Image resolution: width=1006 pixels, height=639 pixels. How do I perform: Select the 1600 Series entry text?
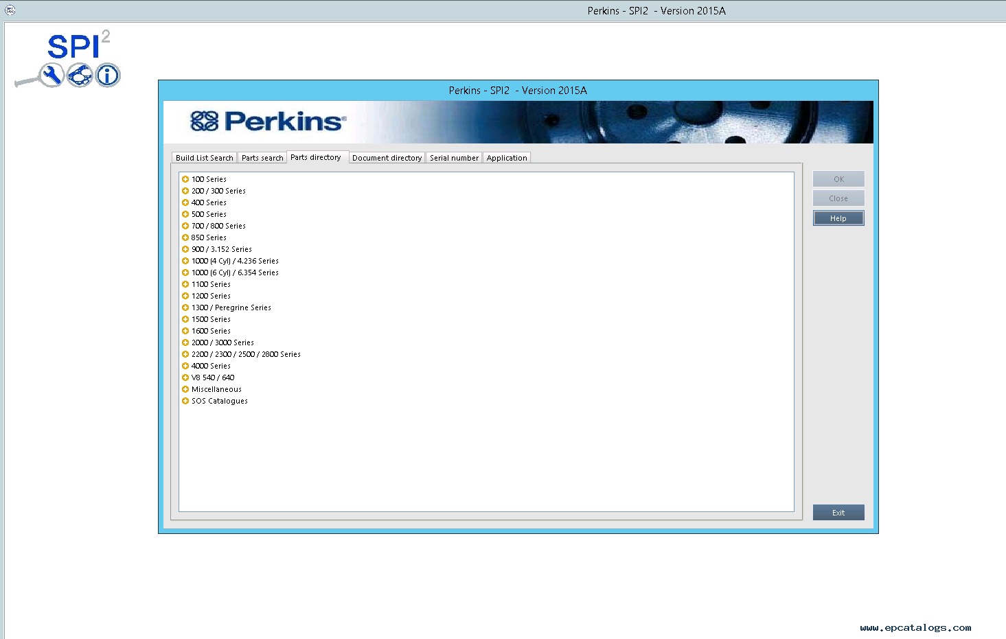coord(211,331)
